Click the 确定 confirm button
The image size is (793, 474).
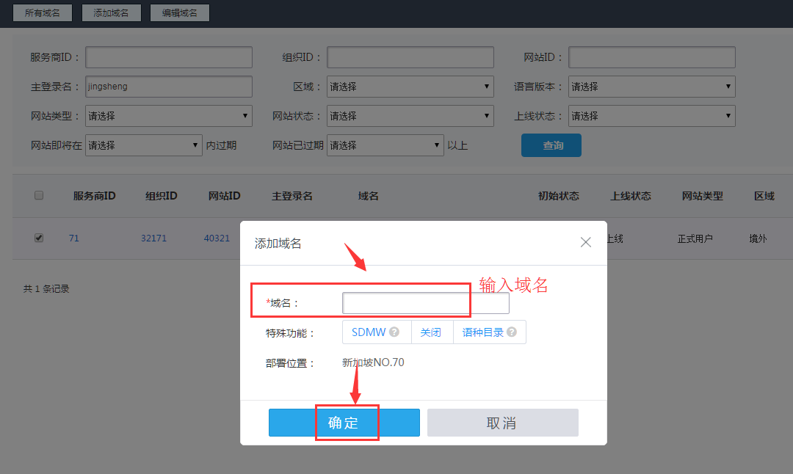click(345, 423)
